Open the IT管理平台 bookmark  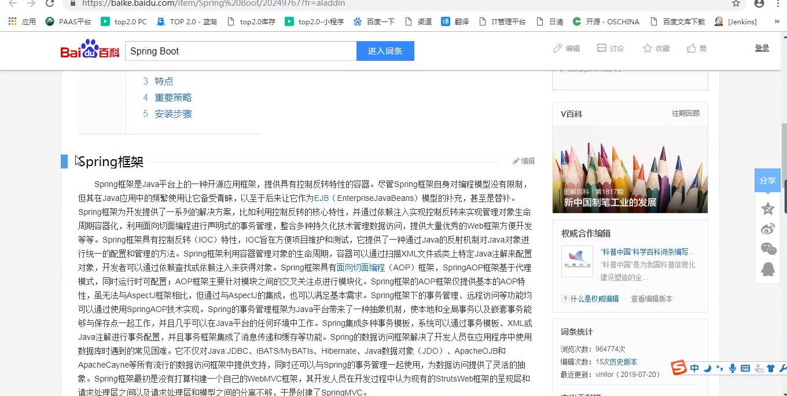[x=502, y=21]
